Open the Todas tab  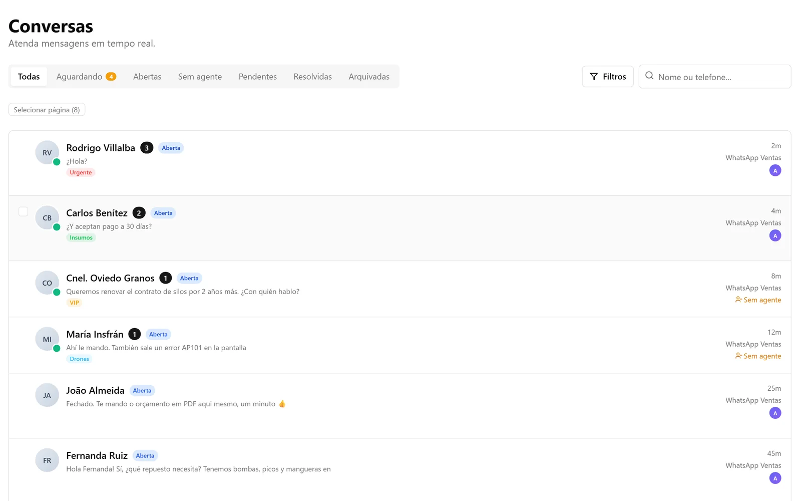(x=29, y=77)
